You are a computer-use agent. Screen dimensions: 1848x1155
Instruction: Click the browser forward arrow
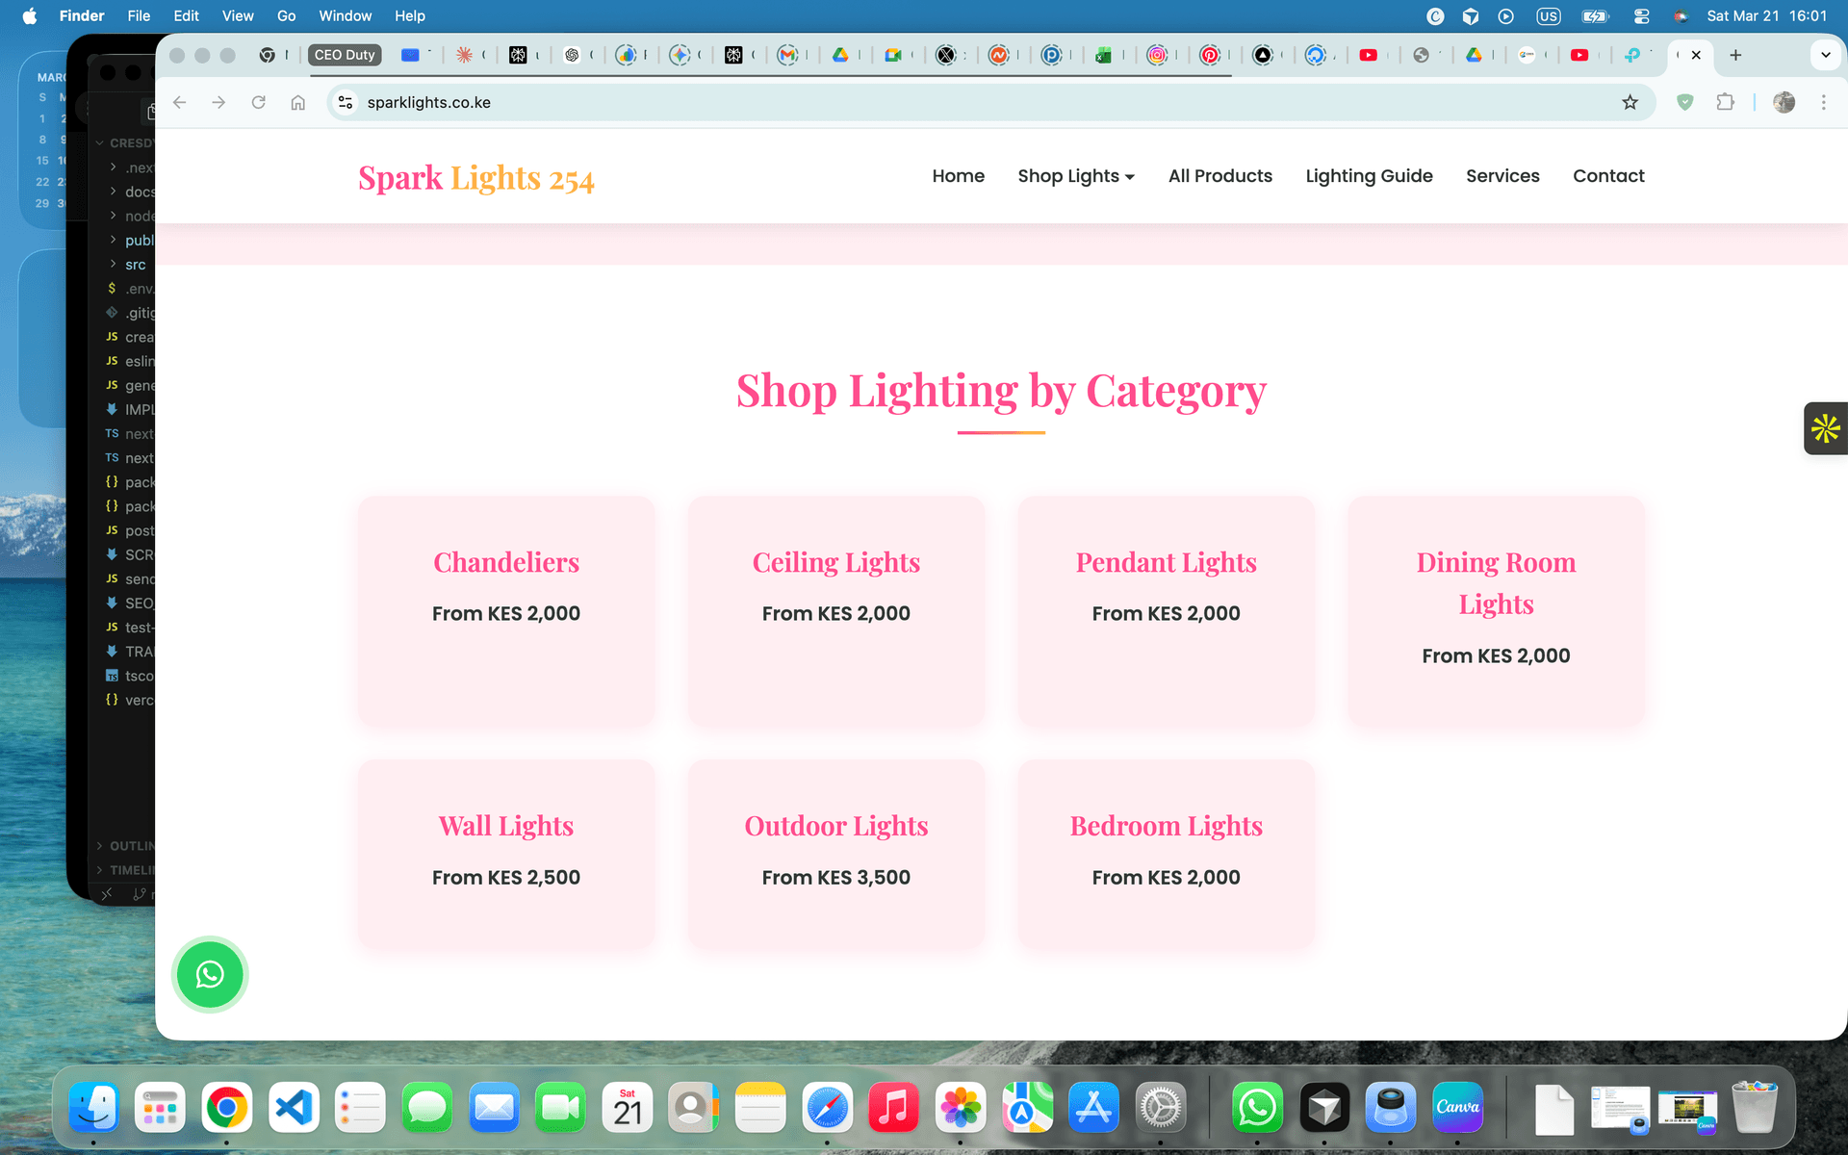(x=219, y=102)
